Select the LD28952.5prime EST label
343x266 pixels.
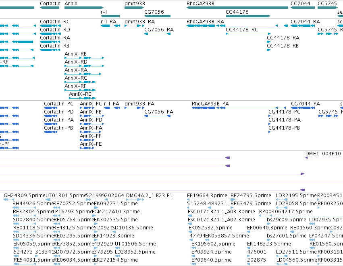point(135,252)
